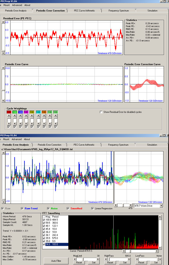
Task: Click left arrow of HighPass slider
Action: pyautogui.click(x=106, y=259)
